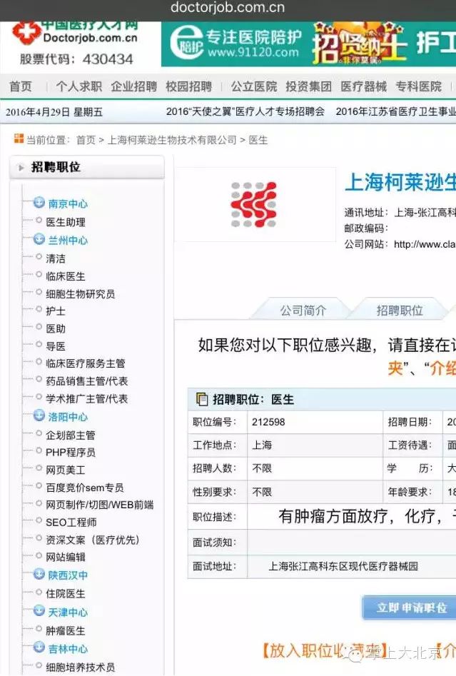456x676 pixels.
Task: Open the 企划部主管 job listing
Action: (70, 435)
